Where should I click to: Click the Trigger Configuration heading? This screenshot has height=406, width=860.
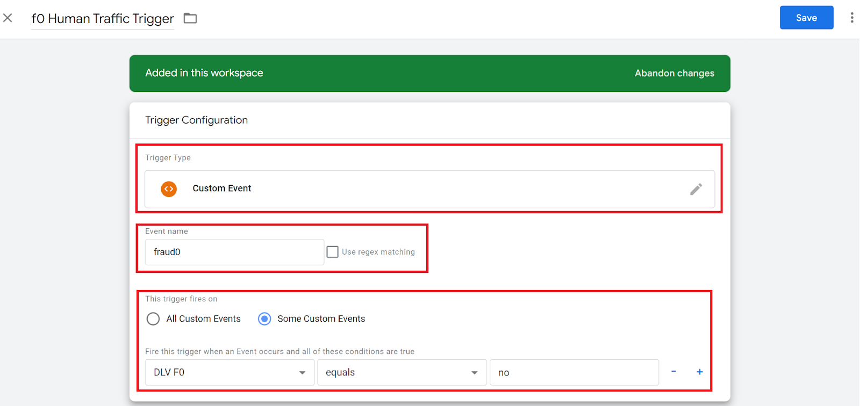196,120
